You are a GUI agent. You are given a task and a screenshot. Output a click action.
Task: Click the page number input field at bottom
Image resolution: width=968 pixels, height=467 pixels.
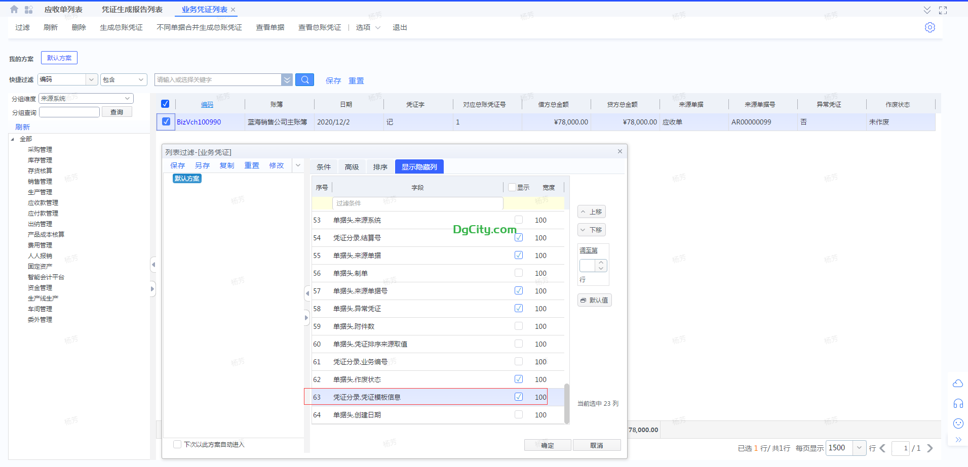tap(906, 448)
